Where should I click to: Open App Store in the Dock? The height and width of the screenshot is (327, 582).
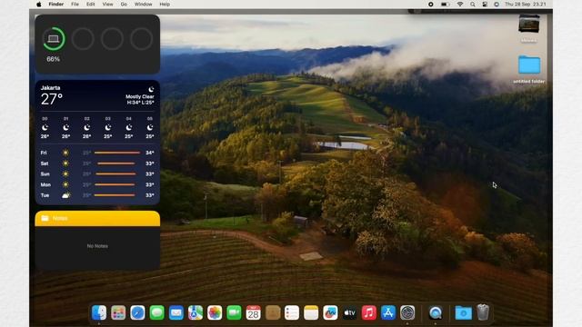point(388,312)
